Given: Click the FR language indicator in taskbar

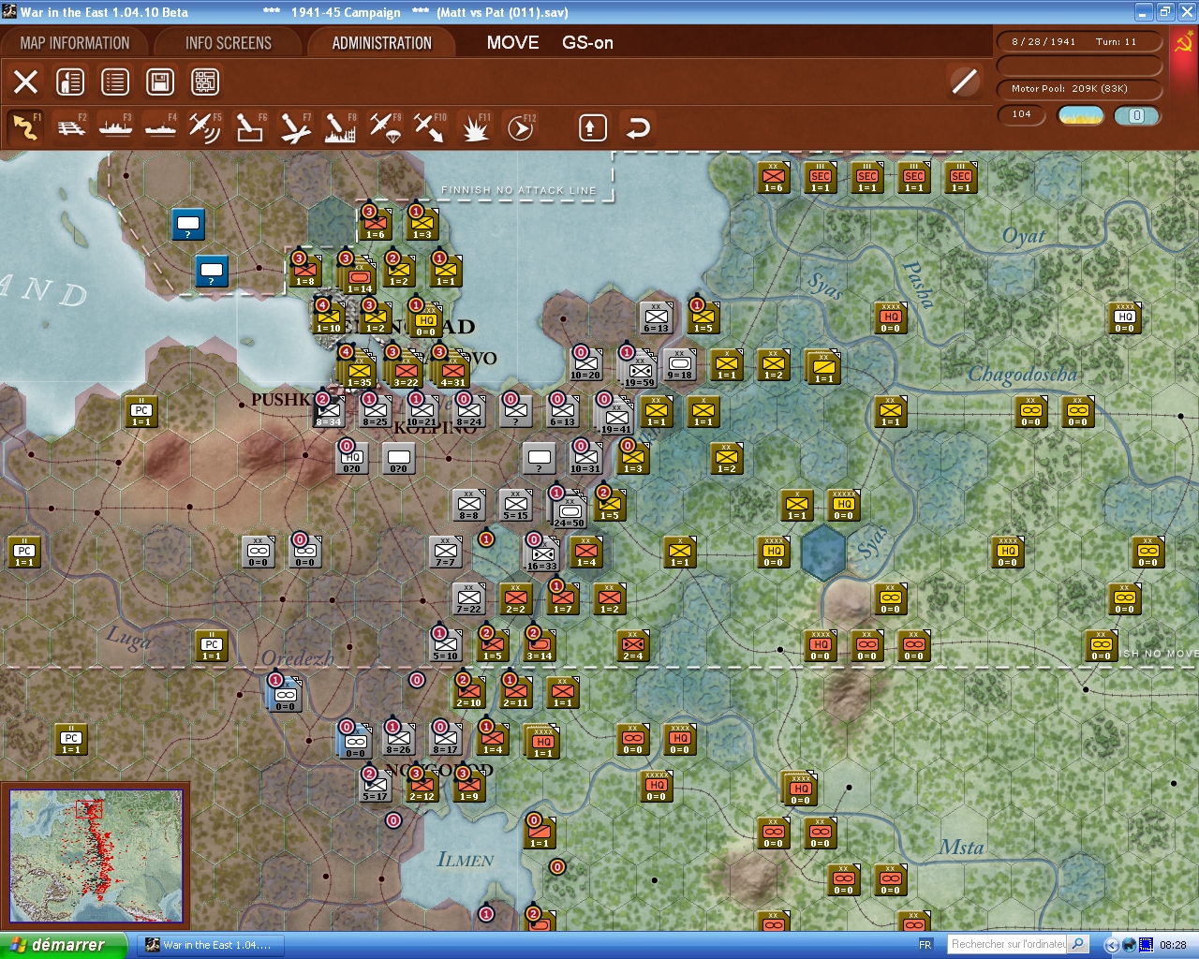Looking at the screenshot, I should [925, 945].
